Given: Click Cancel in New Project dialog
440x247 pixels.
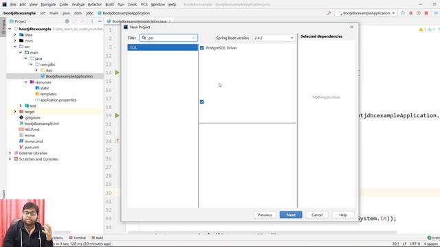Looking at the screenshot, I should (x=317, y=215).
